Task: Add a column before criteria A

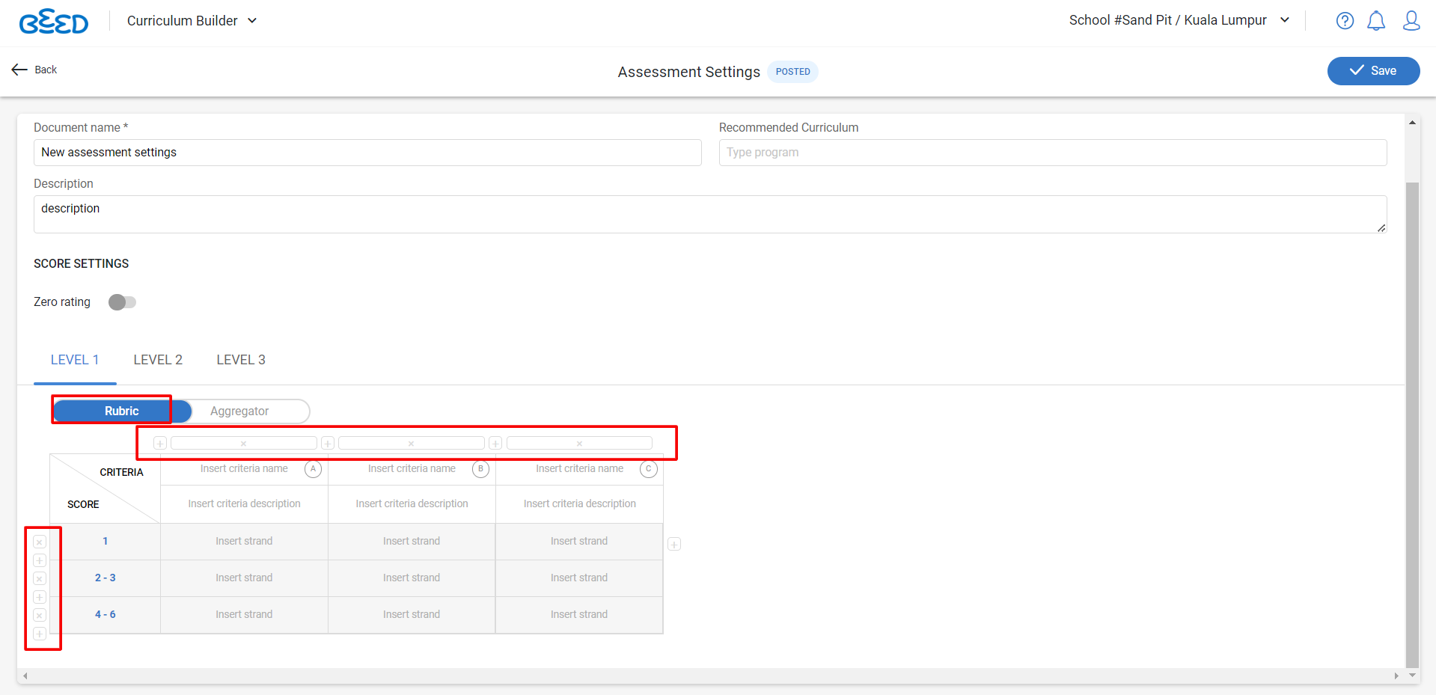Action: pyautogui.click(x=160, y=443)
